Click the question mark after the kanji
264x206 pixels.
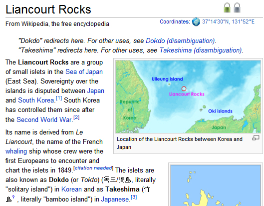[13, 197]
